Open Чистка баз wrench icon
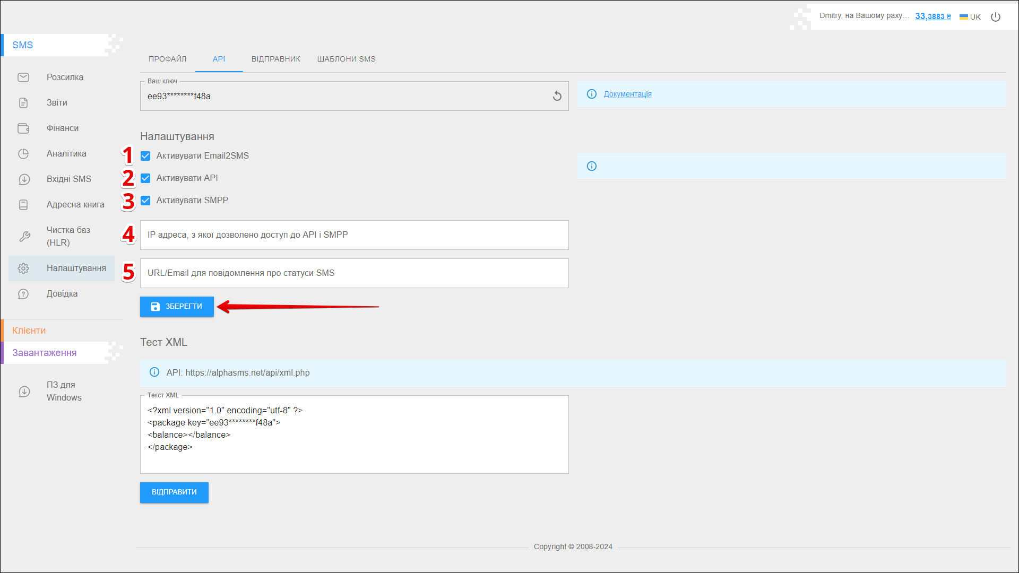The height and width of the screenshot is (573, 1019). point(24,237)
